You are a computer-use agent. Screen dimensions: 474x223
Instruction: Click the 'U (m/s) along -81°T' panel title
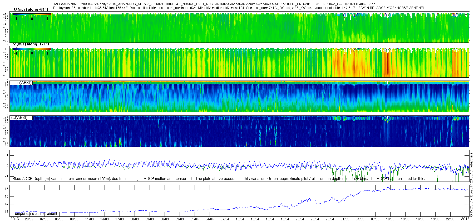pyautogui.click(x=31, y=9)
